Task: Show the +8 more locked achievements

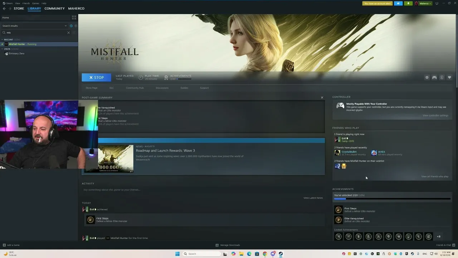Action: [x=439, y=236]
